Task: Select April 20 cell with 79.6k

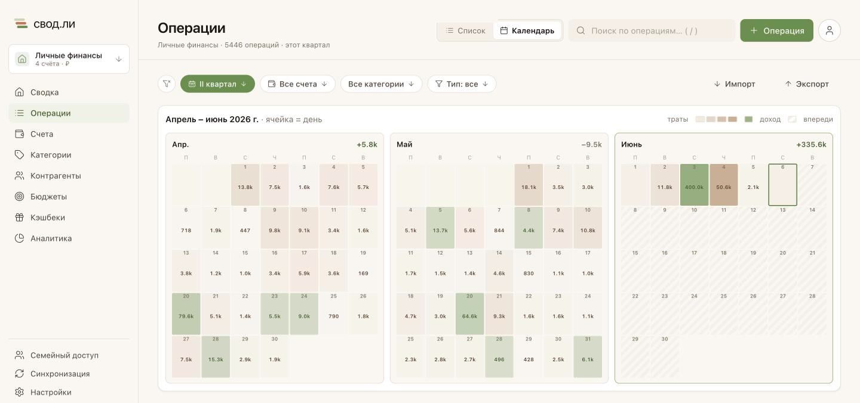Action: [186, 314]
